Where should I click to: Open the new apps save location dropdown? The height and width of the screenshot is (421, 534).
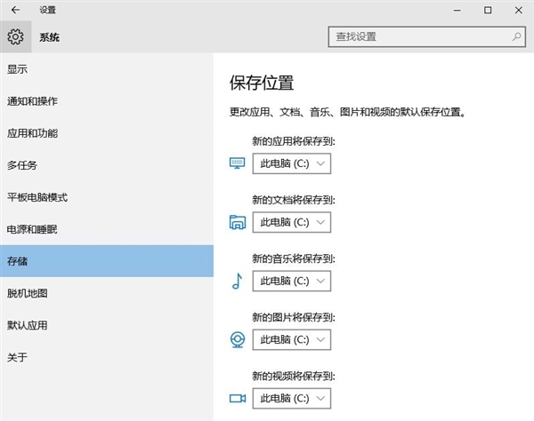[x=292, y=163]
